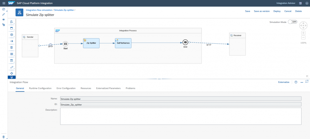Click the integration flow artifact icon
Screen dimensions: 310x139
point(19,12)
